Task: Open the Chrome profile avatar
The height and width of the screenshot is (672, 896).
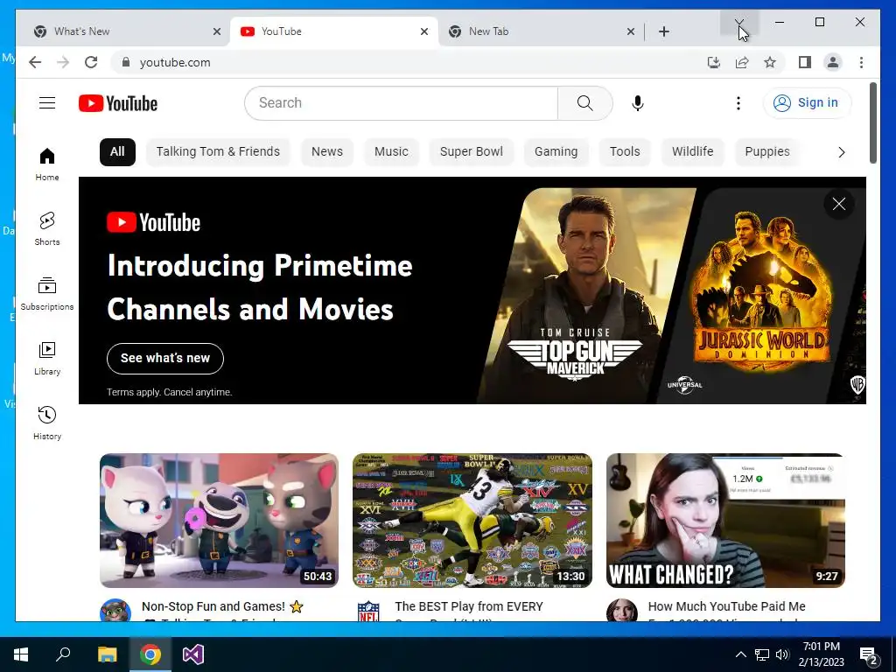Action: [833, 62]
